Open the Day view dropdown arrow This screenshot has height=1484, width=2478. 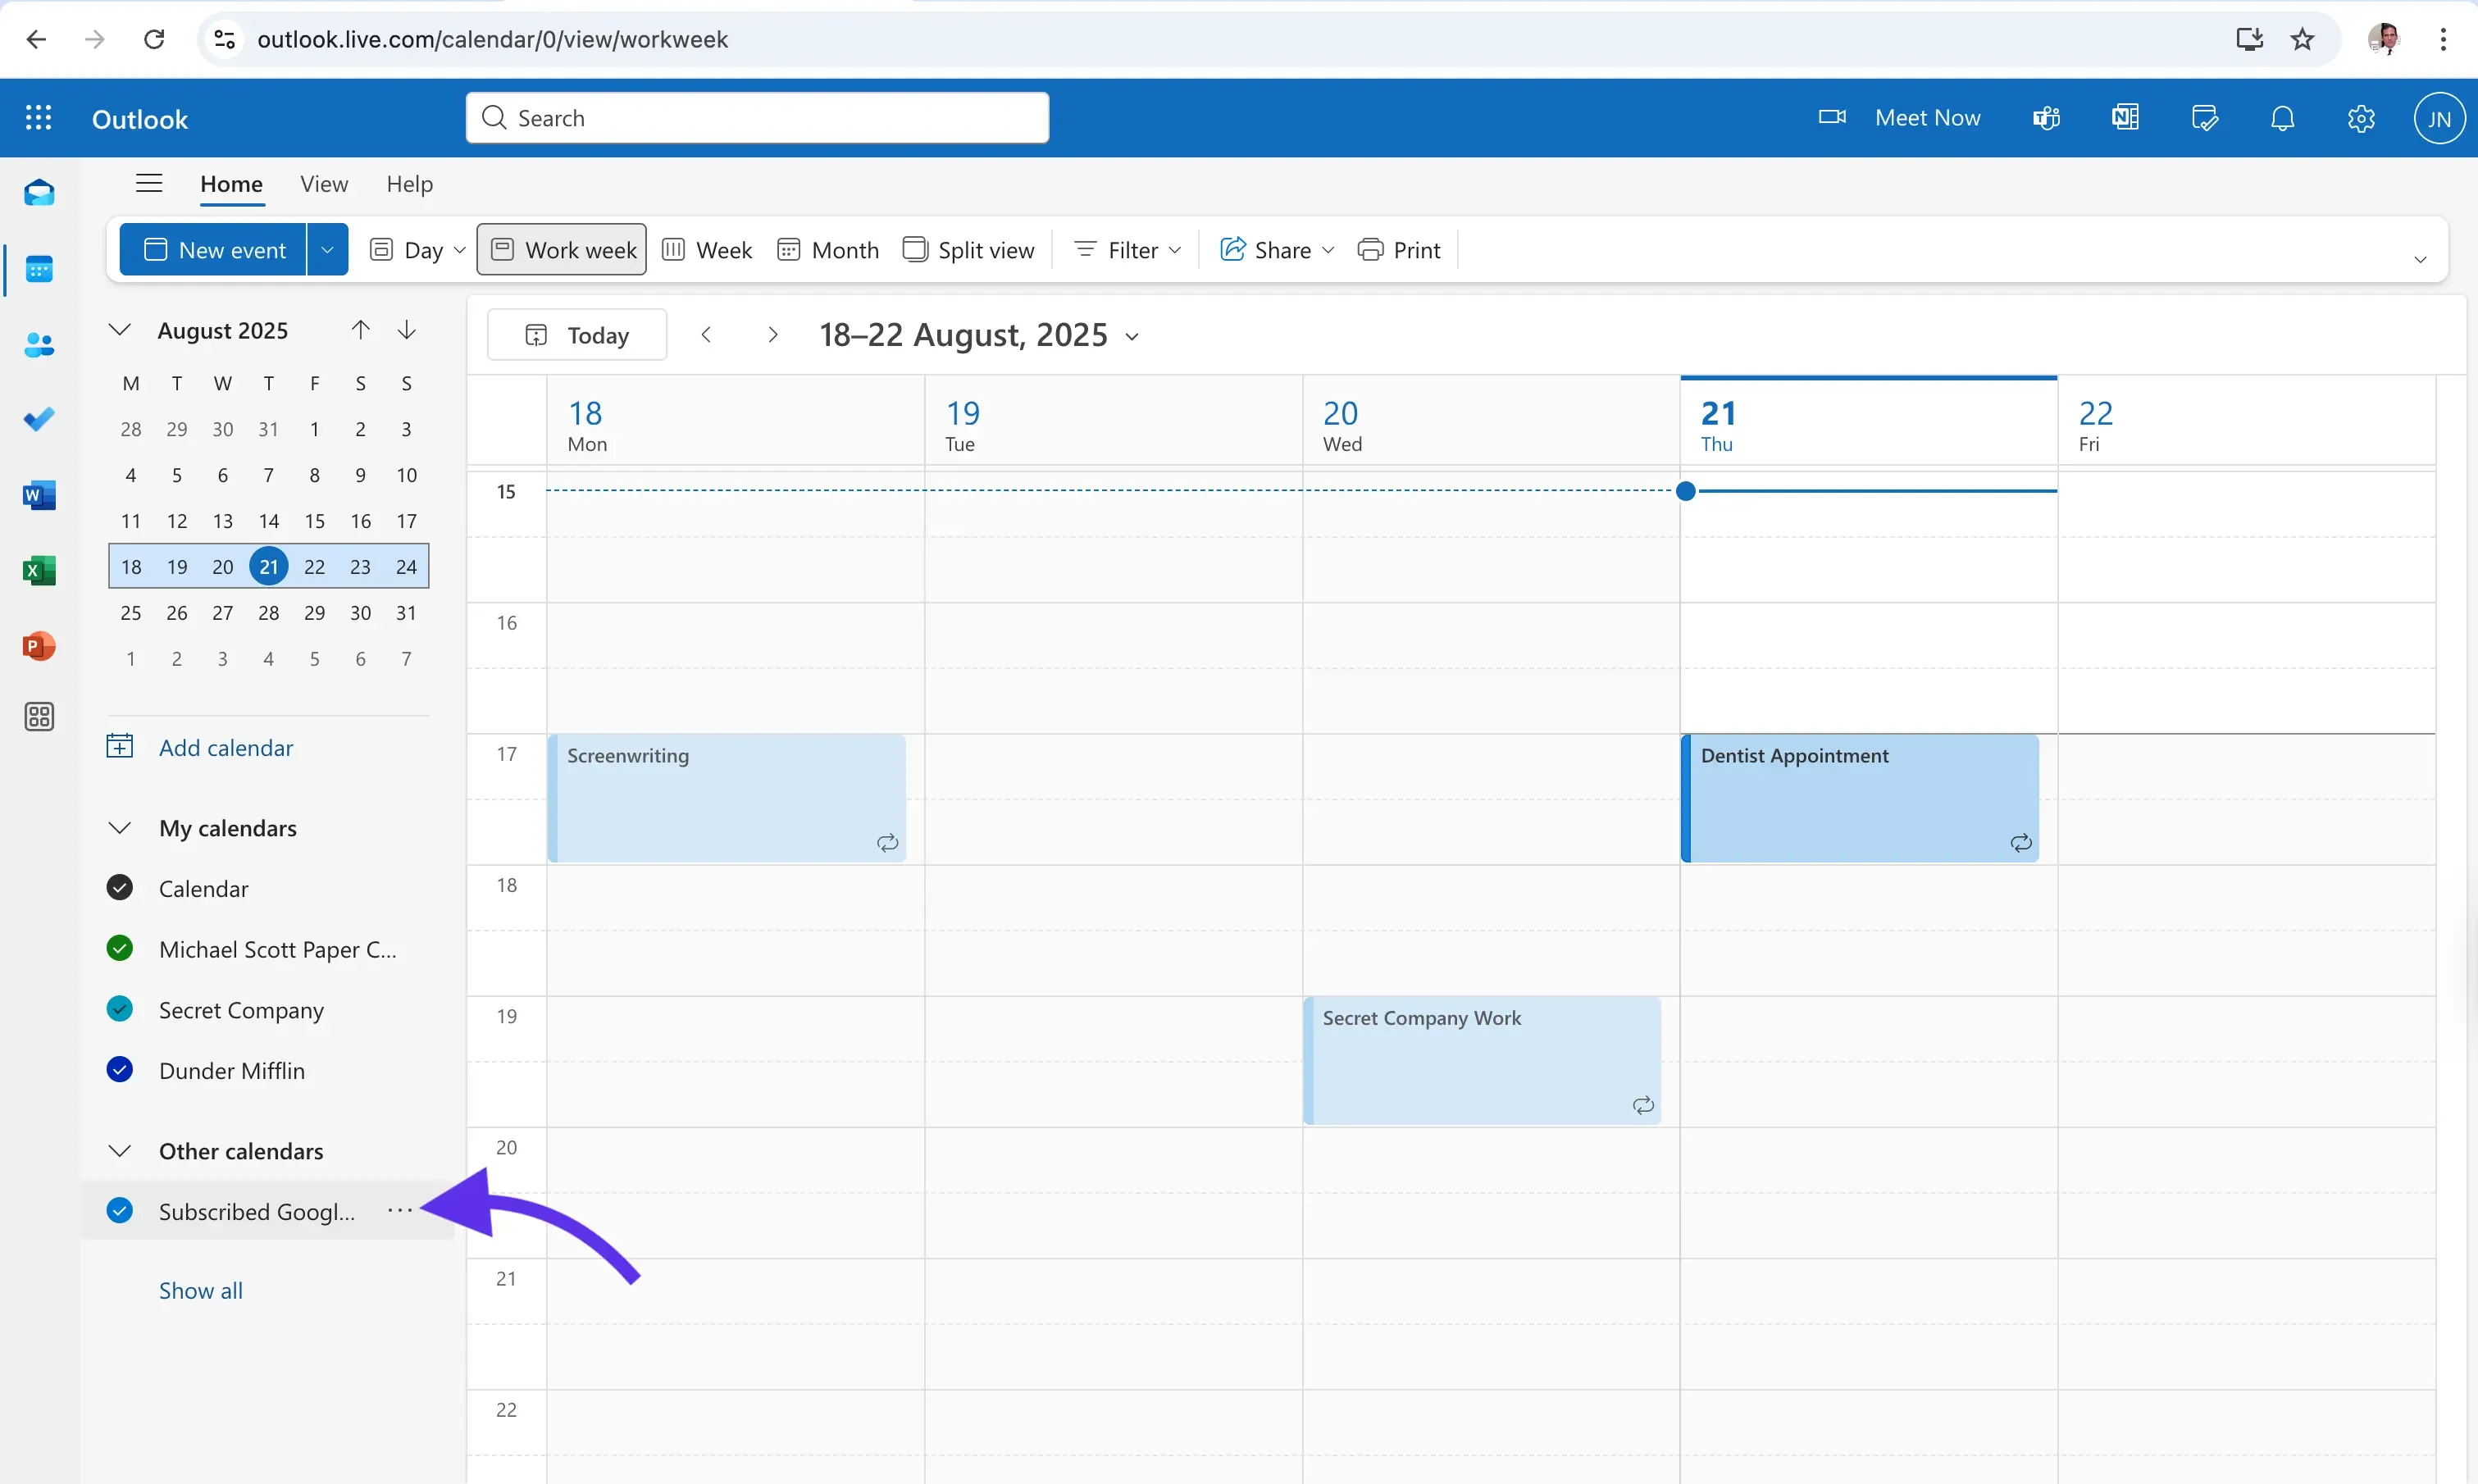(459, 249)
